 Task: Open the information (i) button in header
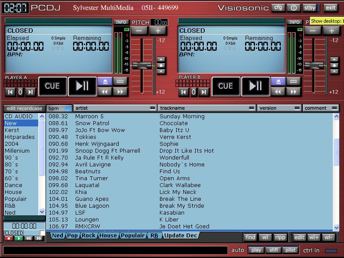tap(294, 8)
